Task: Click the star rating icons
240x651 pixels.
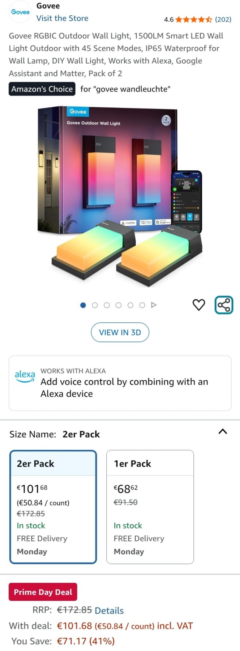Action: (194, 19)
